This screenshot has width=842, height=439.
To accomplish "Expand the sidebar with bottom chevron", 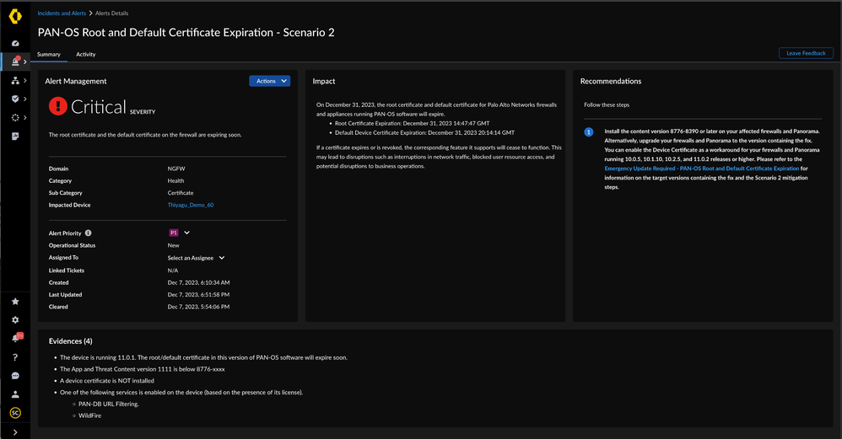I will (x=15, y=431).
